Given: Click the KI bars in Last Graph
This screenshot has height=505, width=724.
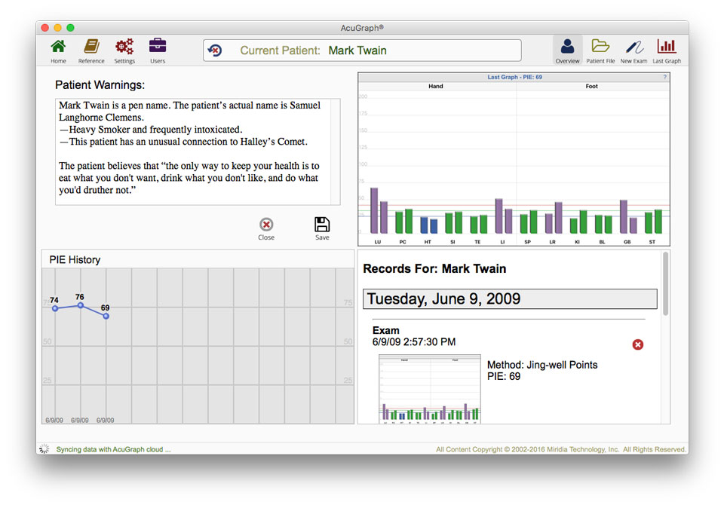Looking at the screenshot, I should pyautogui.click(x=578, y=222).
